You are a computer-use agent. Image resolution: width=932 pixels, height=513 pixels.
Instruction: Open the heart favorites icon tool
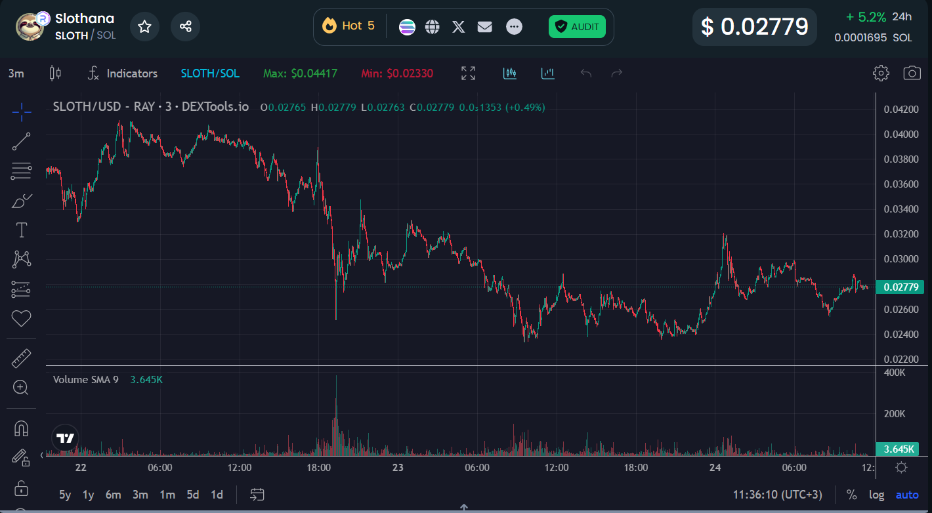22,319
